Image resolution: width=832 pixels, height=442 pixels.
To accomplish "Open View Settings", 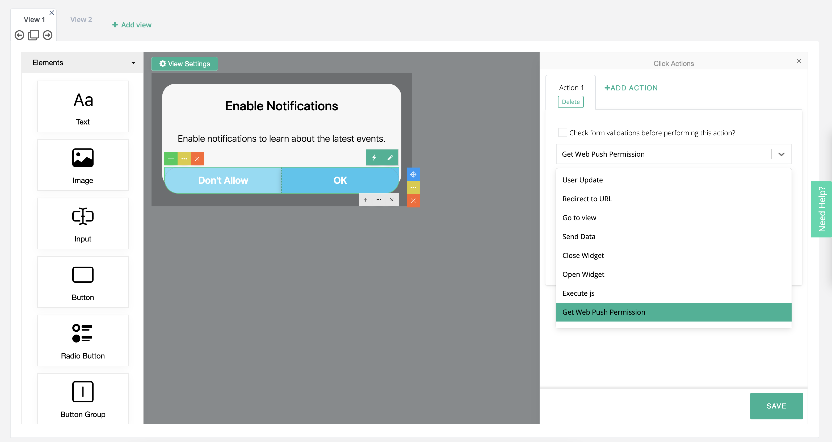I will [184, 64].
